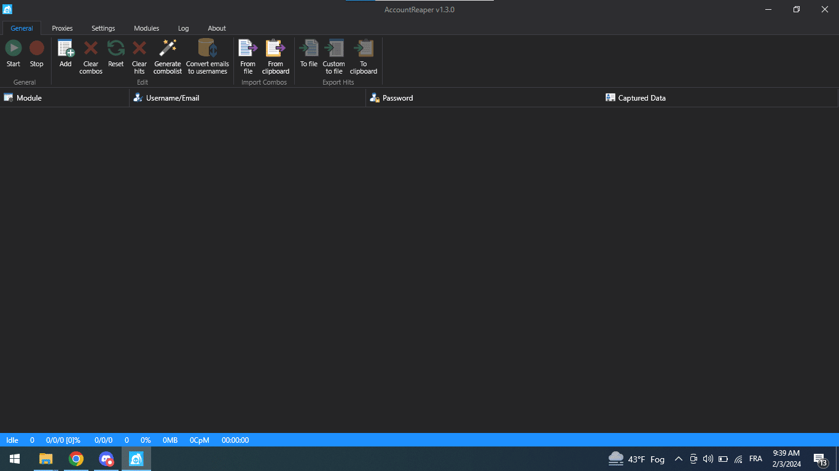Click the Username/Email column header
This screenshot has height=471, width=839.
[x=248, y=98]
